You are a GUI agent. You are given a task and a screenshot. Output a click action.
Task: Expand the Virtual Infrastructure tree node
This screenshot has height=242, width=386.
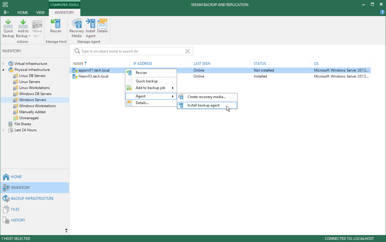pyautogui.click(x=3, y=64)
